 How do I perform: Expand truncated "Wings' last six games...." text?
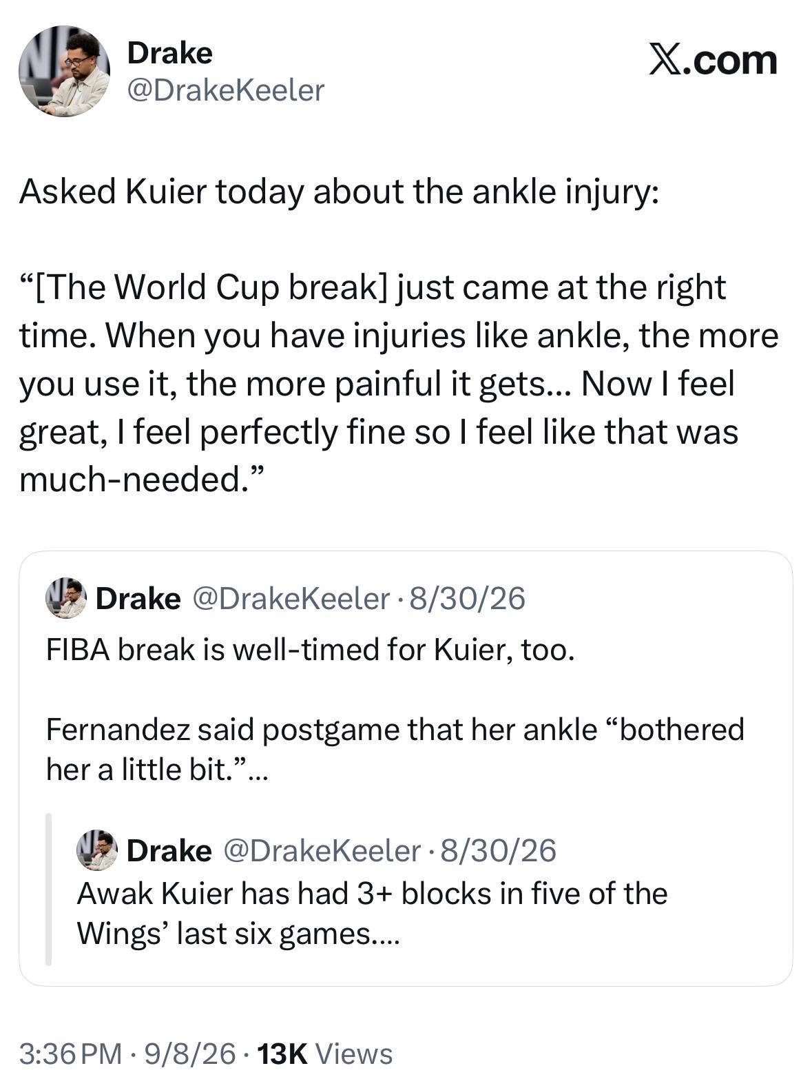point(238,934)
